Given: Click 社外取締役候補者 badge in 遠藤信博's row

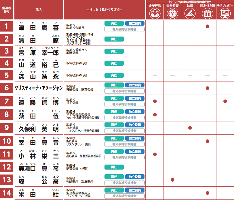Looking at the screenshot, I should [124, 104].
